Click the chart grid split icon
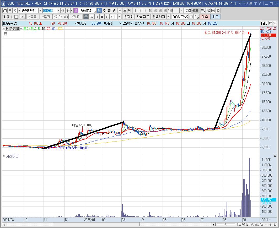The width and height of the screenshot is (279, 228). pyautogui.click(x=16, y=17)
